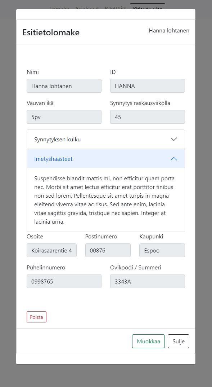This screenshot has height=387, width=212.
Task: Open the Imetyshaasteet accordion header
Action: point(105,159)
